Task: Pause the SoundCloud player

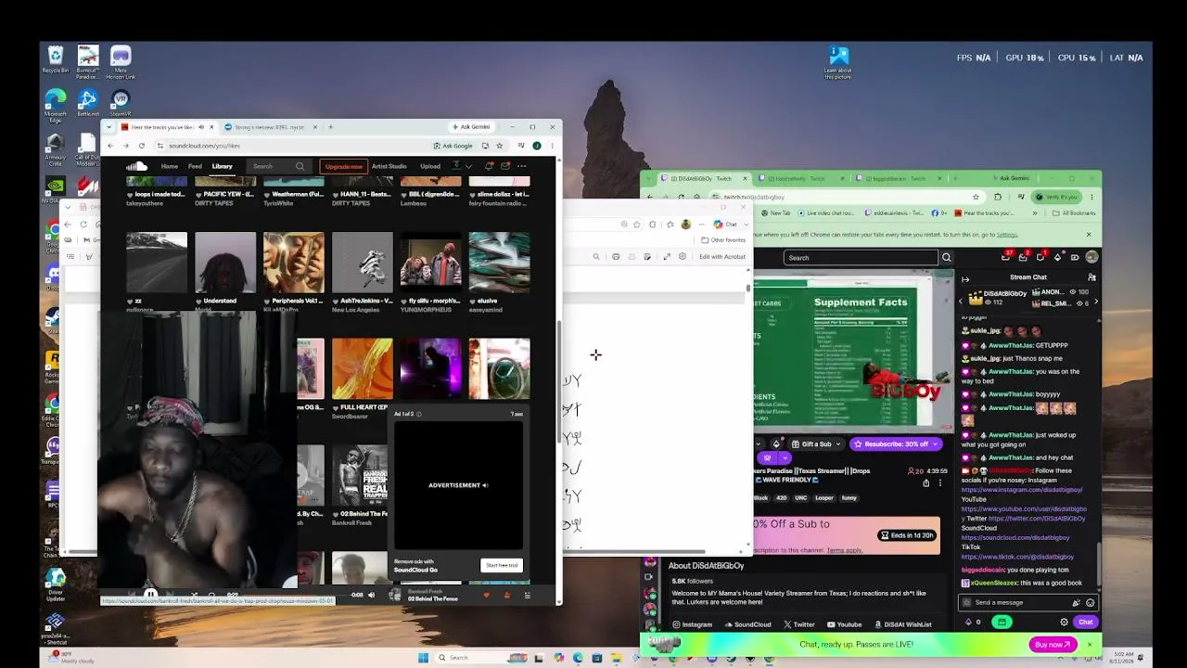Action: click(x=150, y=595)
